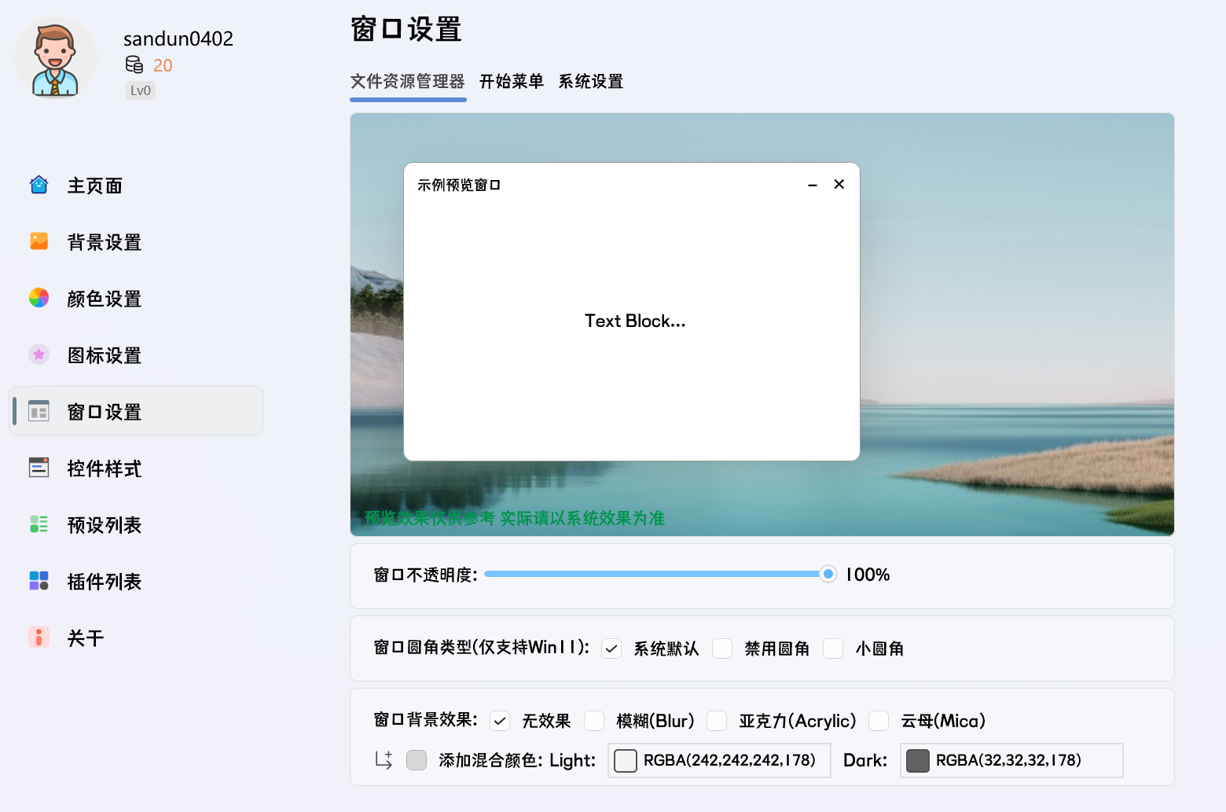Open 控件样式 settings page
The image size is (1226, 812).
click(x=135, y=468)
